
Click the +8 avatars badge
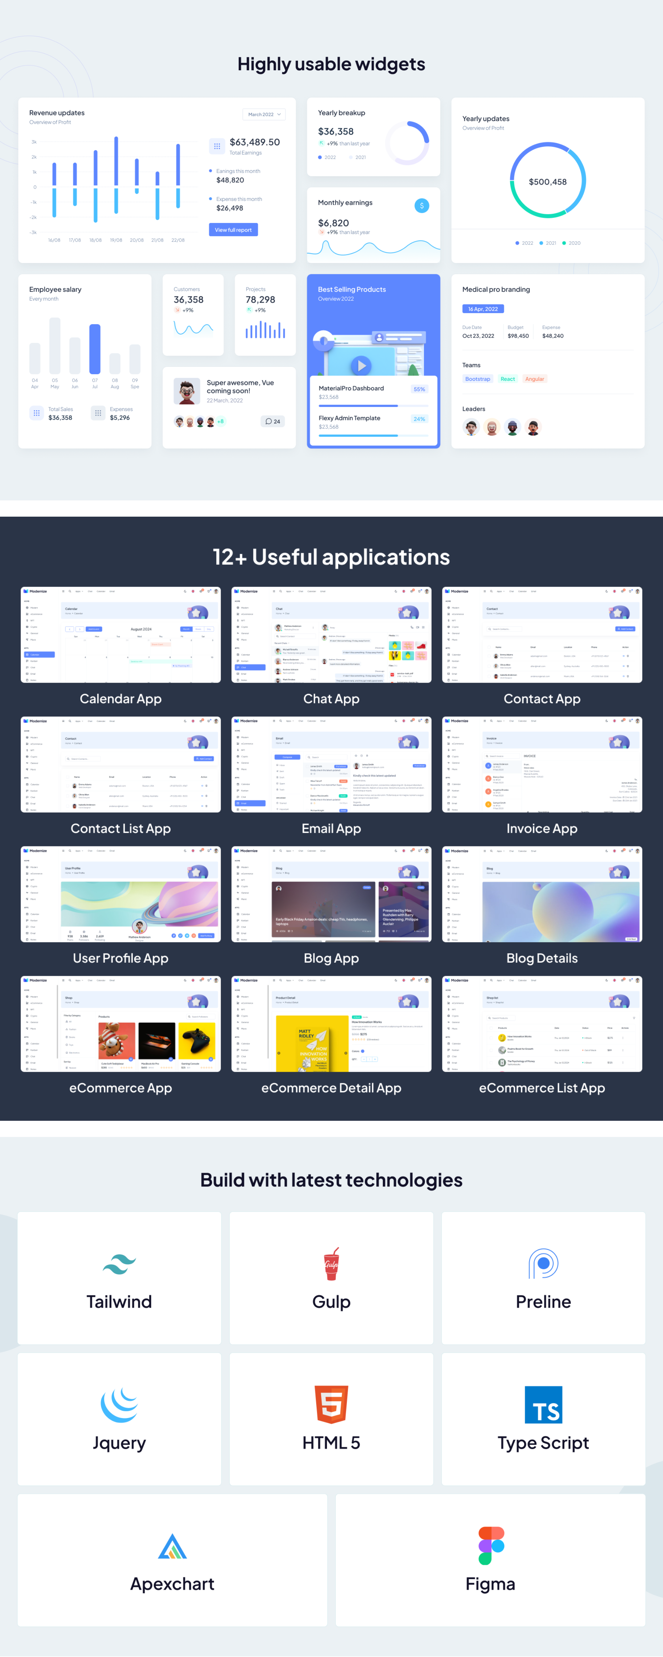pyautogui.click(x=220, y=421)
